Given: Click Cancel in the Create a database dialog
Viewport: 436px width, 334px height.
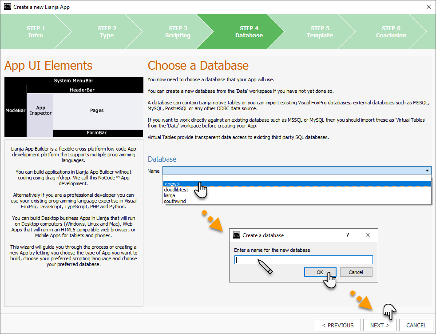Looking at the screenshot, I should point(356,272).
